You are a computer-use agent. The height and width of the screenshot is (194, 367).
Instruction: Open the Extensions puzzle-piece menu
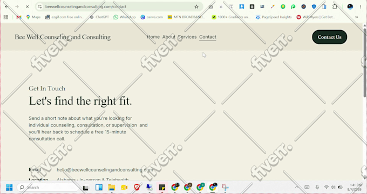click(x=335, y=7)
